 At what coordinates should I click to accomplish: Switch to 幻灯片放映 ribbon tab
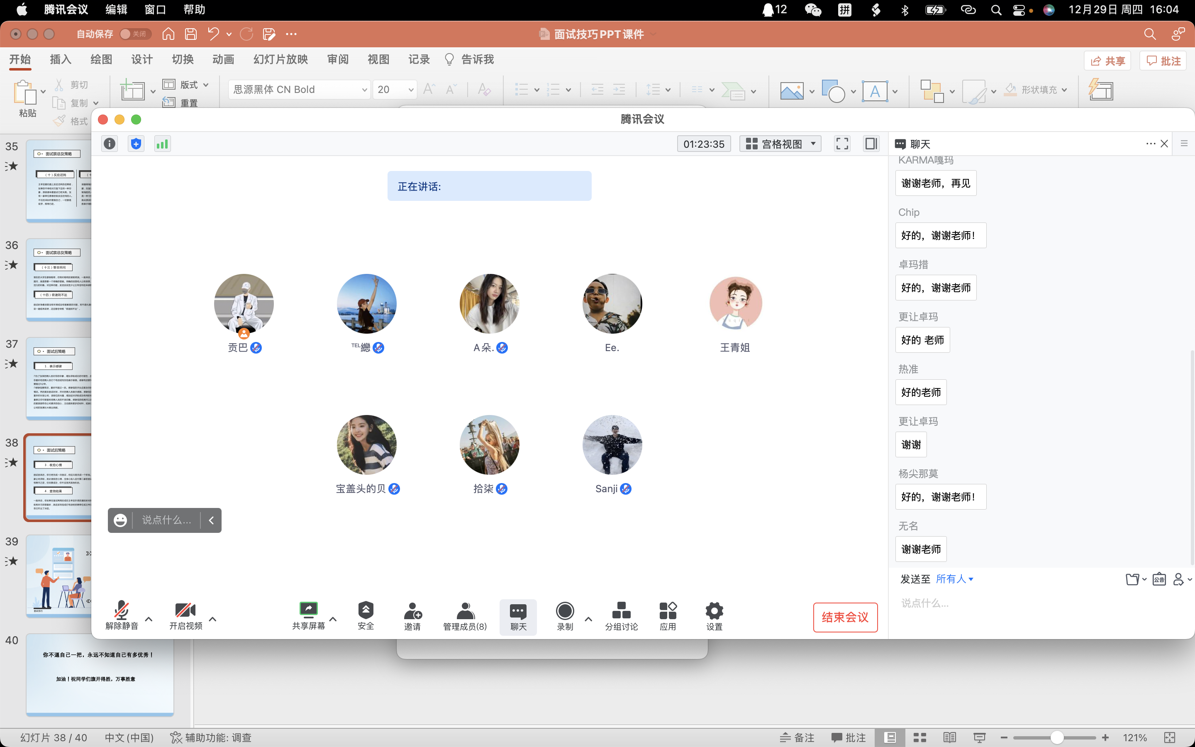[x=280, y=59]
